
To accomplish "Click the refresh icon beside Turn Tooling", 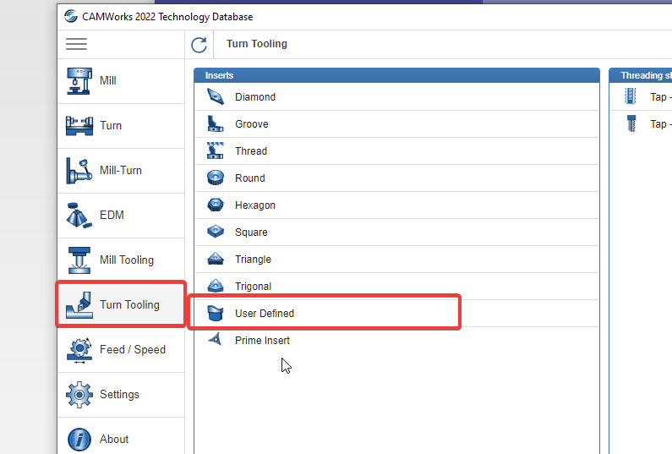I will [x=199, y=45].
